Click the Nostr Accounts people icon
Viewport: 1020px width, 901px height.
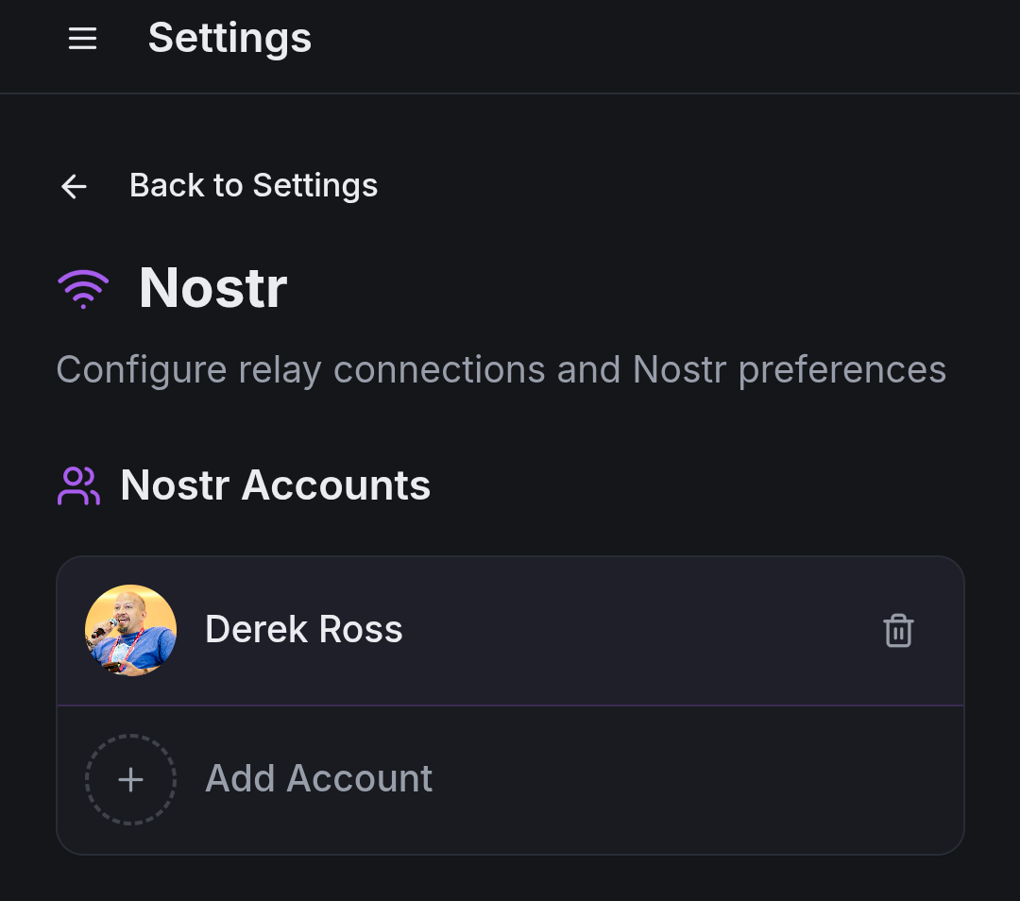coord(78,484)
